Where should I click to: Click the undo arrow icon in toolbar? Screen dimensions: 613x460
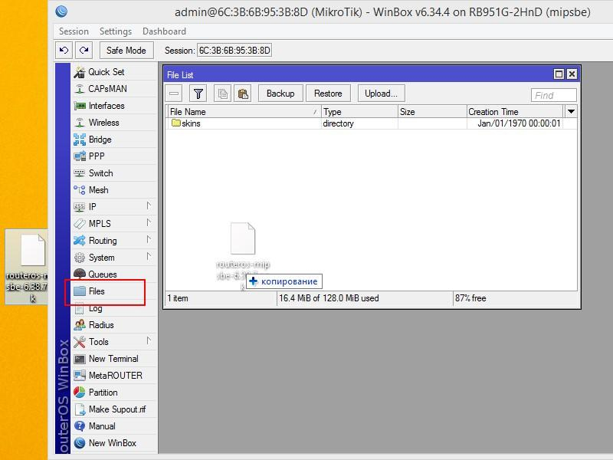click(x=64, y=51)
